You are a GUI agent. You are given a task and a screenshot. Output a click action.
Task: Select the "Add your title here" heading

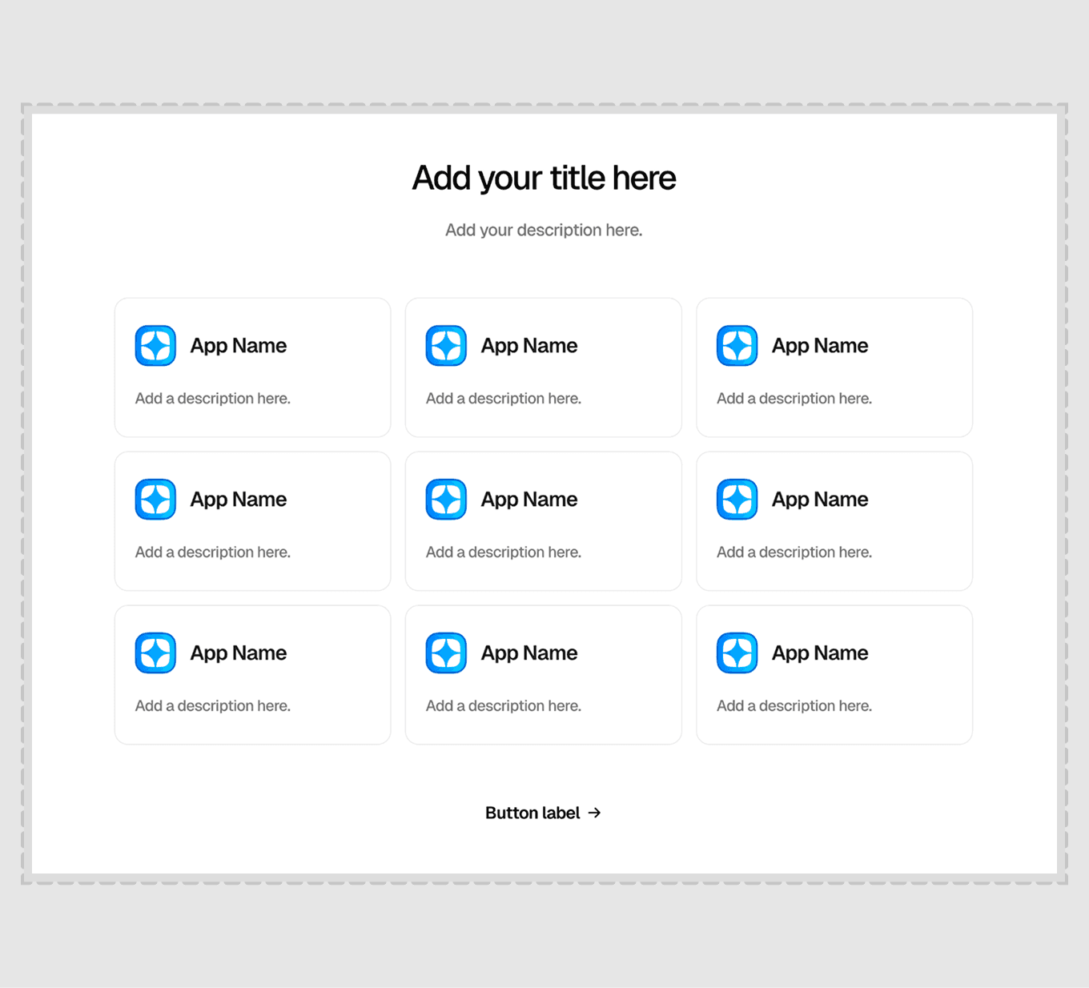544,178
